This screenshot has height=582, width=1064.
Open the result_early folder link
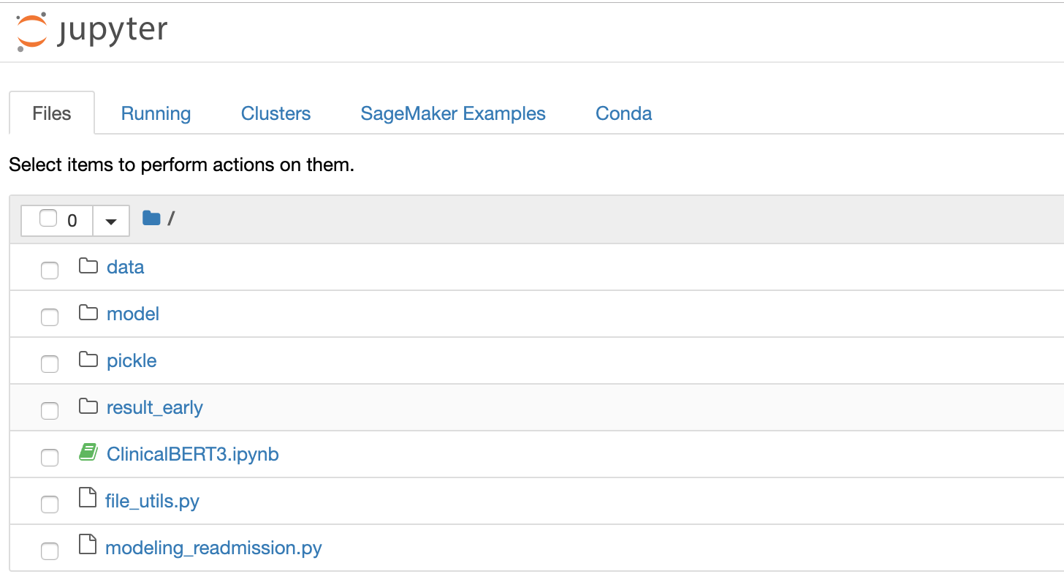pyautogui.click(x=155, y=407)
